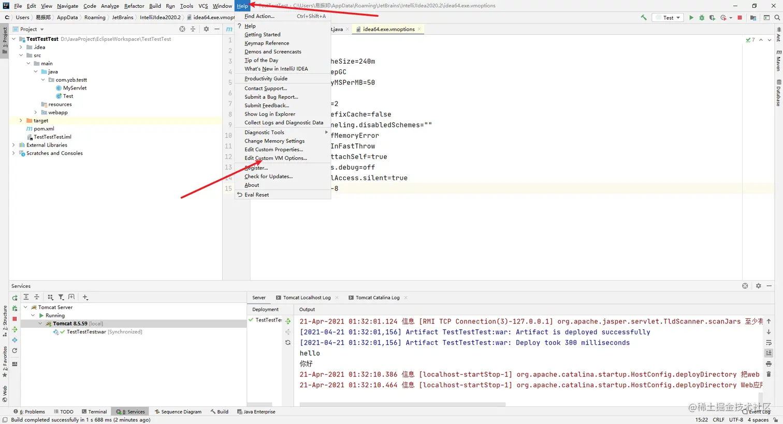Open the Diagnostic Tools submenu
The height and width of the screenshot is (424, 783).
(x=283, y=133)
